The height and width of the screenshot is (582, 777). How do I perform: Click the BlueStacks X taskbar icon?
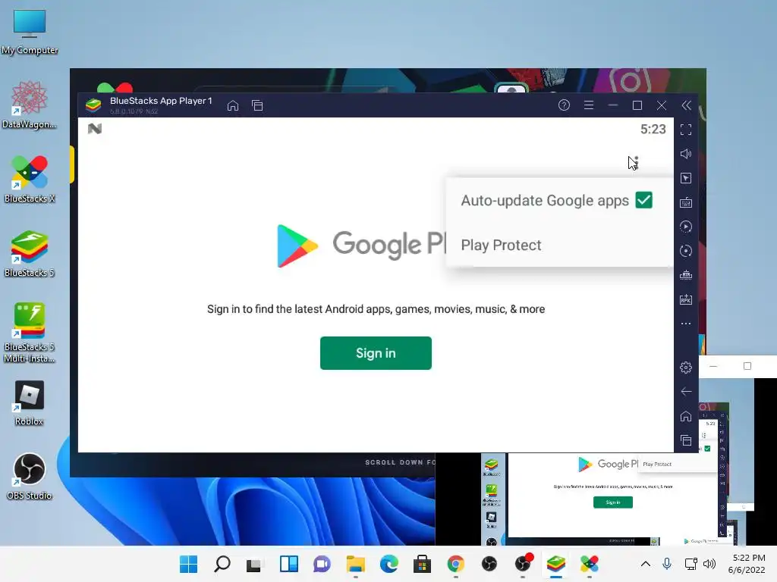589,564
